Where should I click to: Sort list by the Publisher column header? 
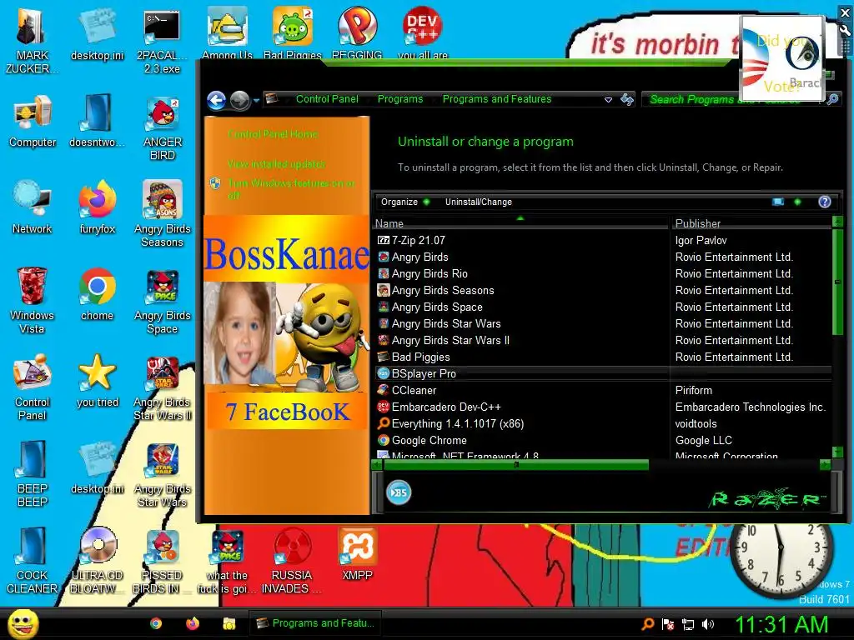[751, 223]
